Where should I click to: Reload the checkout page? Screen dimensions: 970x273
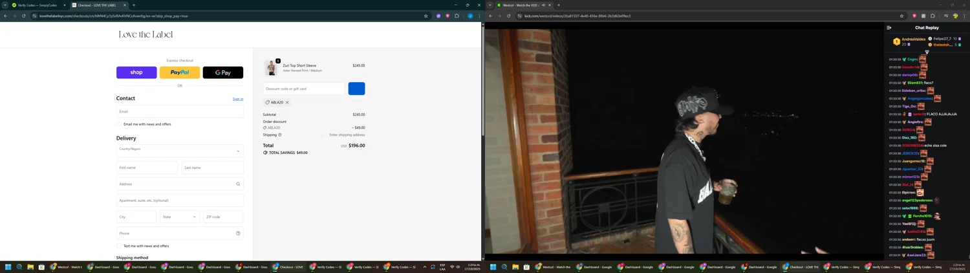24,16
